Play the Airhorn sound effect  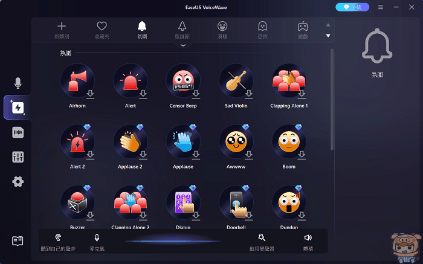pos(77,80)
